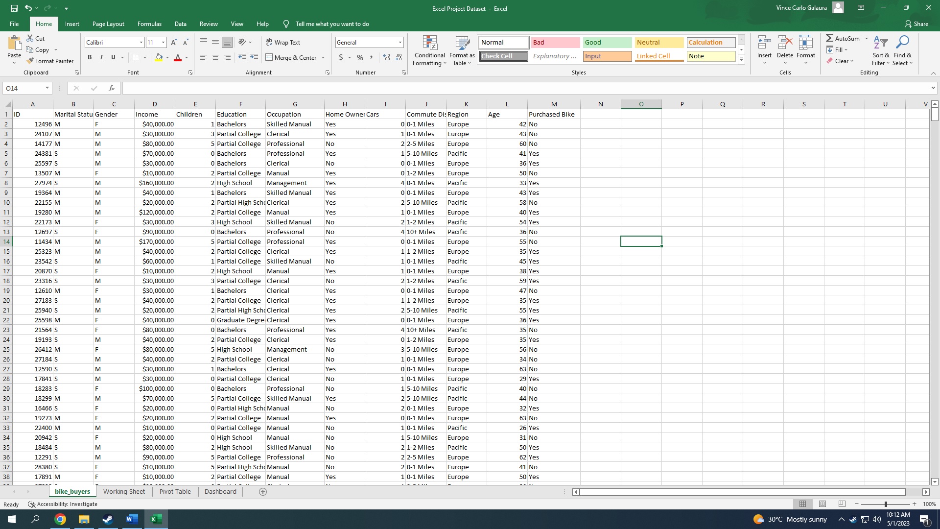Click the AutoSum sigma icon
This screenshot has height=529, width=940.
pos(829,38)
